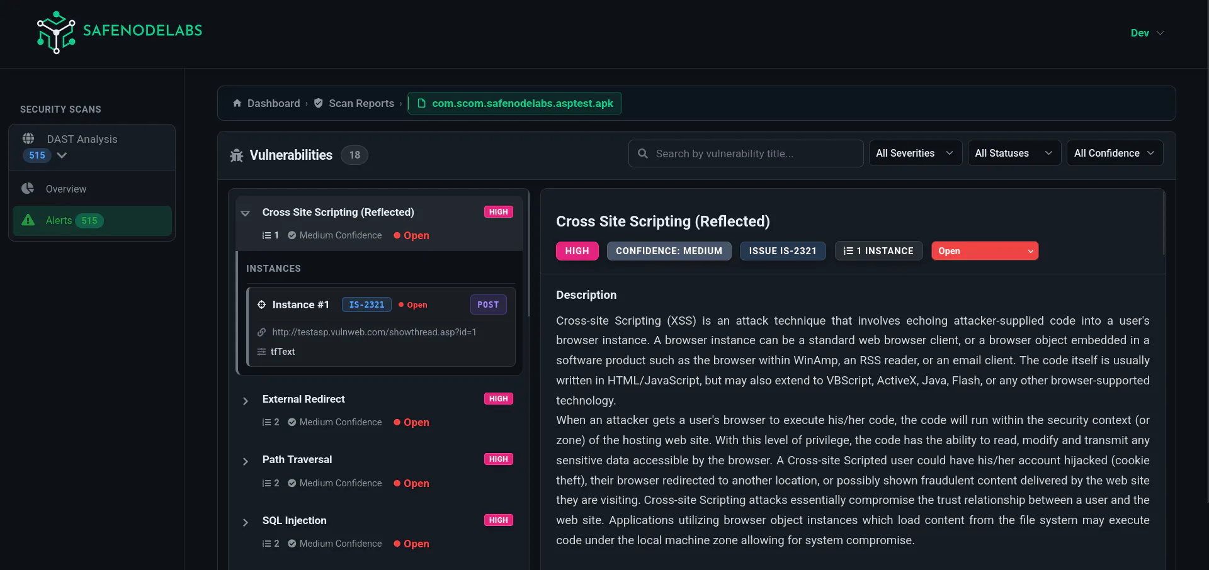Click Cross Site Scripting list title
Image resolution: width=1209 pixels, height=570 pixels.
(x=338, y=212)
